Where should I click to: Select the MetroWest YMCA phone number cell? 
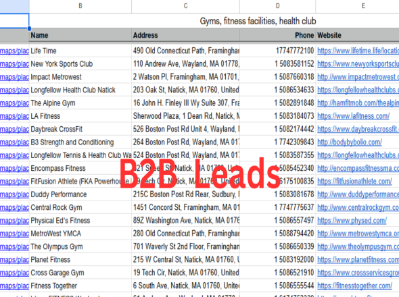point(278,234)
